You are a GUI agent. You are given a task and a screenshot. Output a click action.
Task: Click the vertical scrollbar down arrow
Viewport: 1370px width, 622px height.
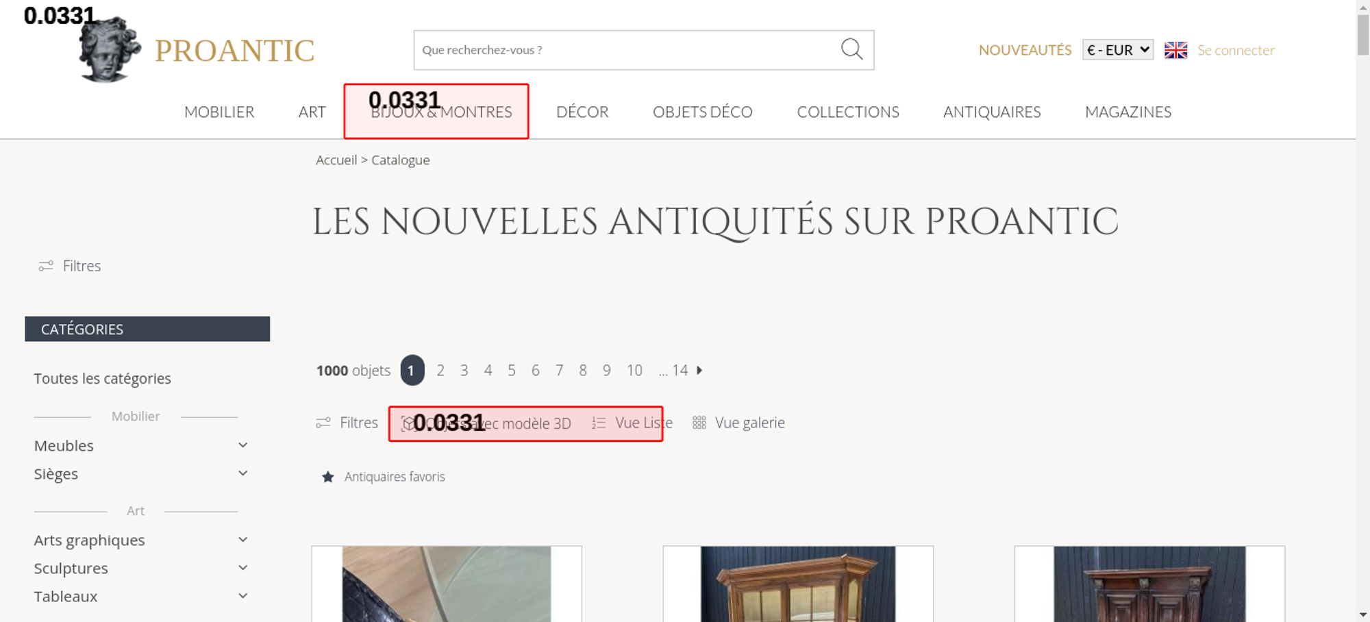click(x=1362, y=614)
